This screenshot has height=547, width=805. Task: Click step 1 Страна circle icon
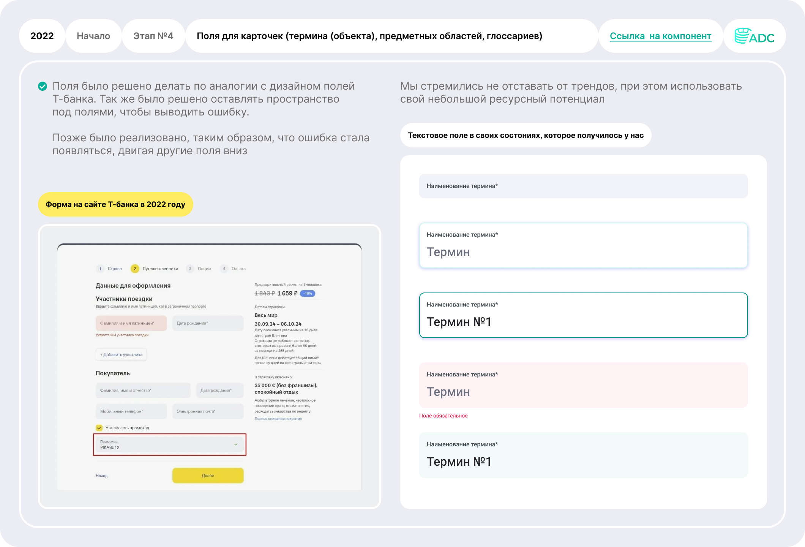(x=100, y=269)
